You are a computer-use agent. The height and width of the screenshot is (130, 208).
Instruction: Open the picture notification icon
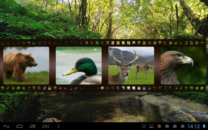151,126
